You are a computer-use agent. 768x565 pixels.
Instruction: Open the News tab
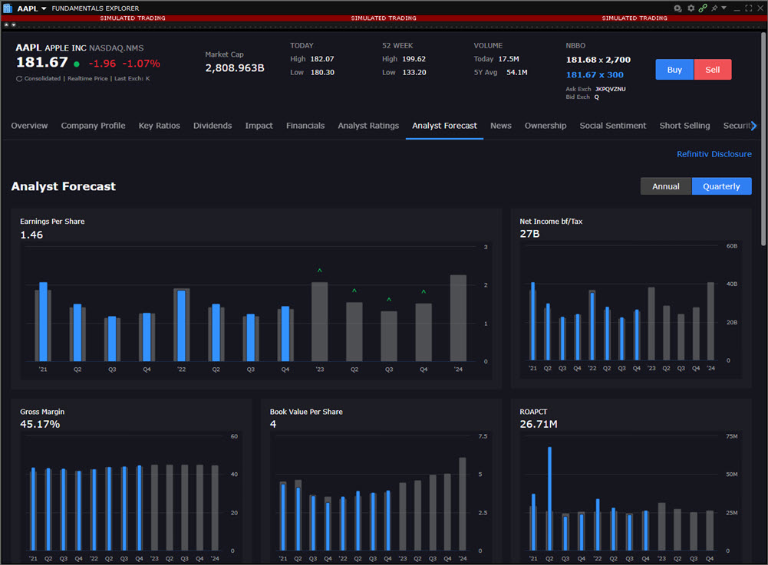click(x=500, y=125)
